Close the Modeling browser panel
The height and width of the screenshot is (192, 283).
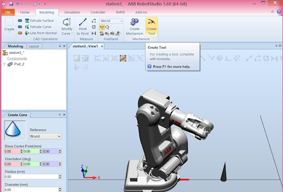[x=64, y=46]
